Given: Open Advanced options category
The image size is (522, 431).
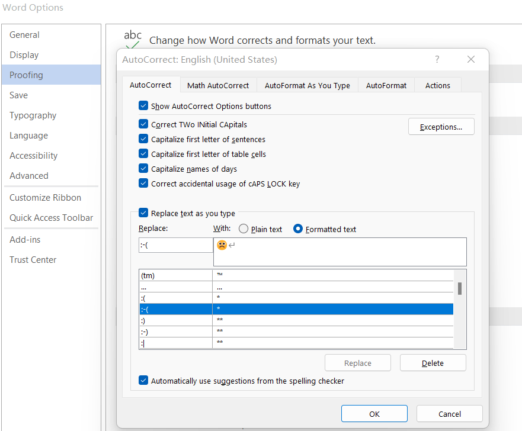Looking at the screenshot, I should pos(52,176).
